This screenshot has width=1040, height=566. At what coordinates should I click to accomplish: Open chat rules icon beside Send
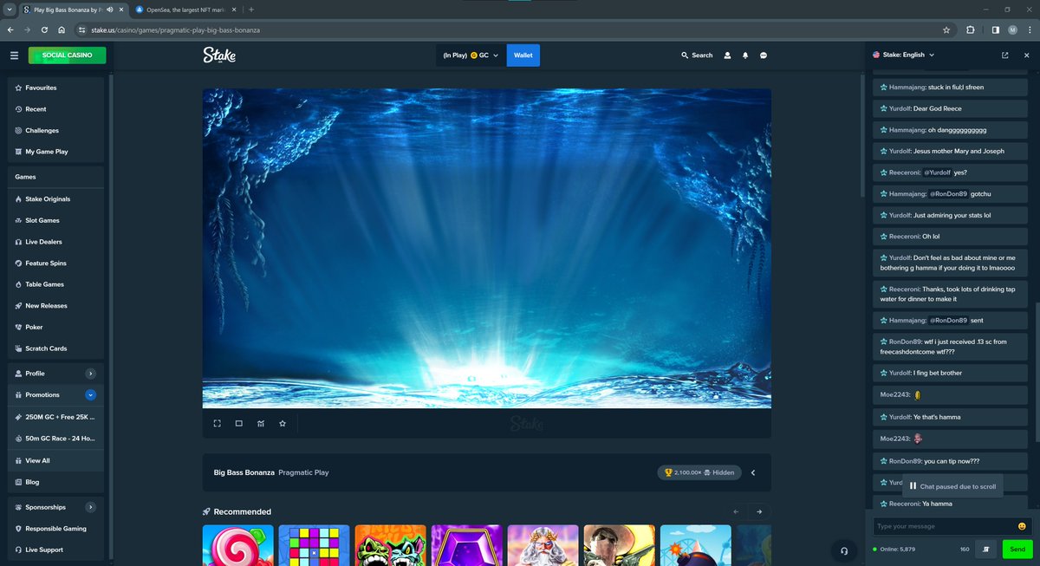tap(986, 550)
